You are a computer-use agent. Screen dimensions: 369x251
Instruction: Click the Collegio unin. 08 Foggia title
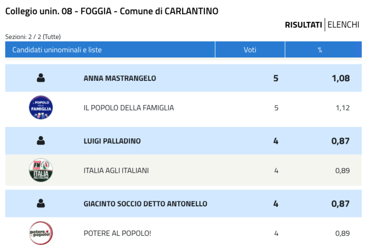click(x=112, y=11)
